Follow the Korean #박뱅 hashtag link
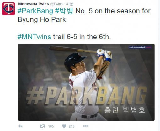The image size is (160, 131). point(64,11)
